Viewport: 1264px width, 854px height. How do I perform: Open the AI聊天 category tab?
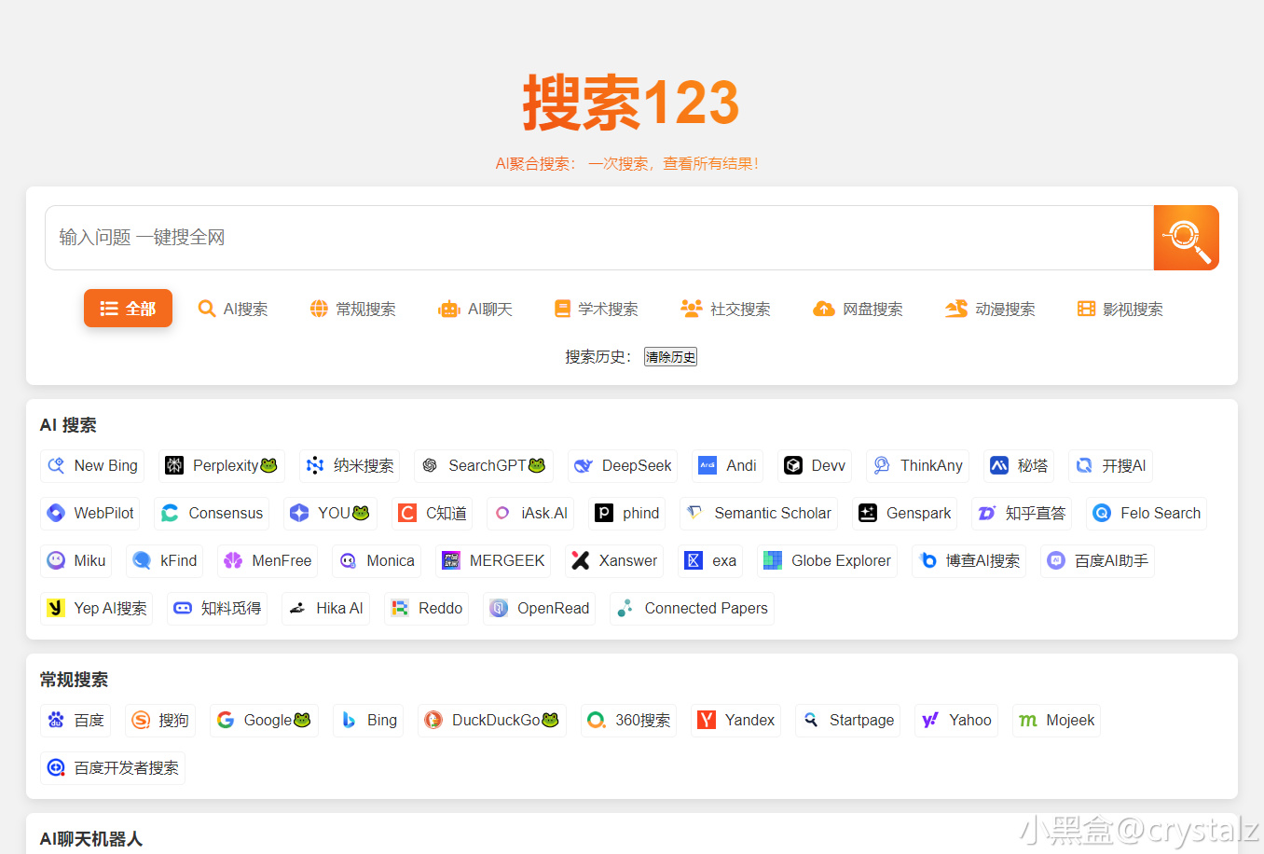click(475, 309)
